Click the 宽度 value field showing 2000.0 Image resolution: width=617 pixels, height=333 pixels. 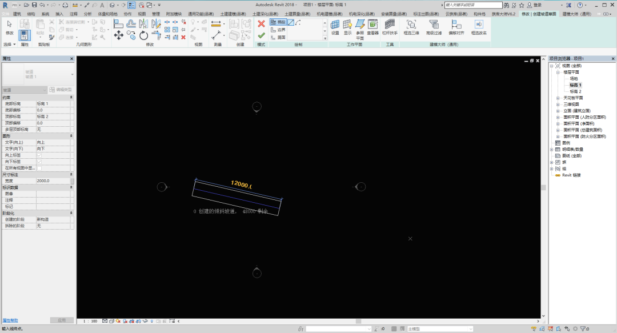(53, 181)
